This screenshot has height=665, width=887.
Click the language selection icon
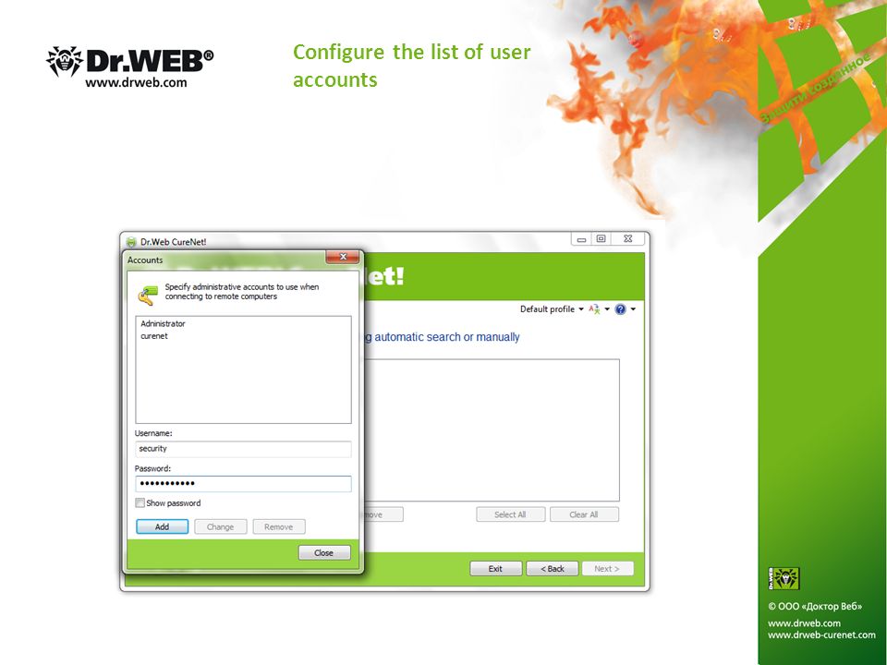(594, 309)
